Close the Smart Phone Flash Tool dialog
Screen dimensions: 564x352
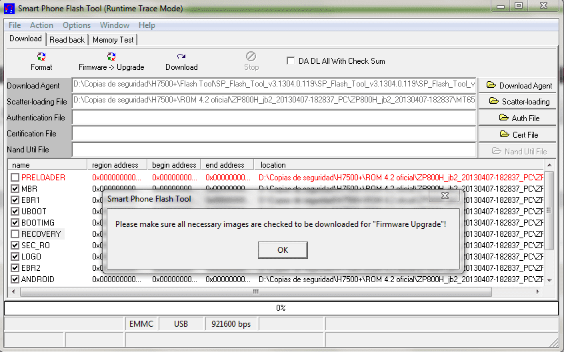(x=445, y=196)
